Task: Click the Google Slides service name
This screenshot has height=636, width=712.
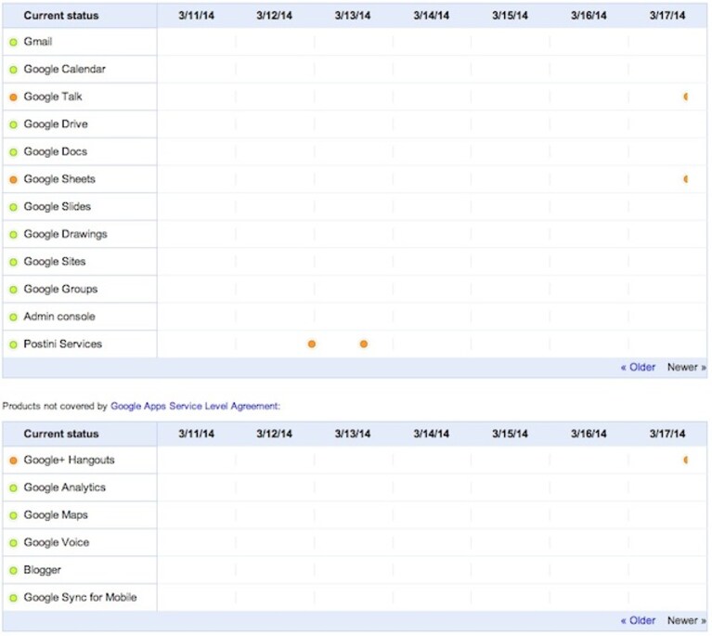Action: (58, 207)
